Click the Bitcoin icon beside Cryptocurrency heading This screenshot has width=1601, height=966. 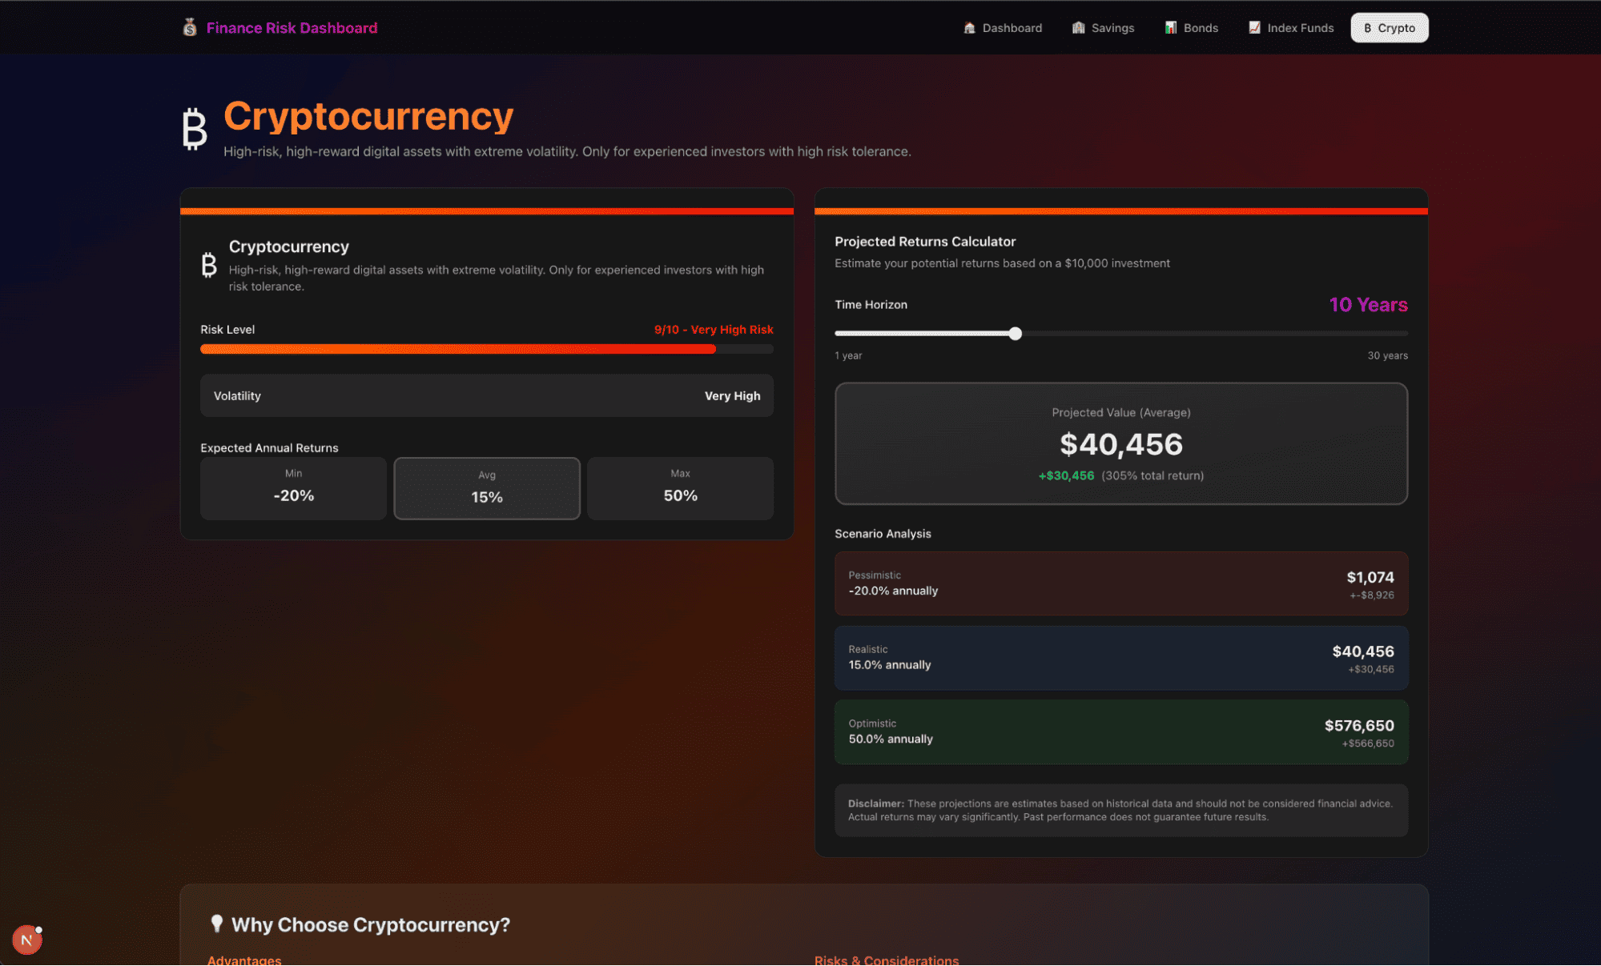click(195, 129)
